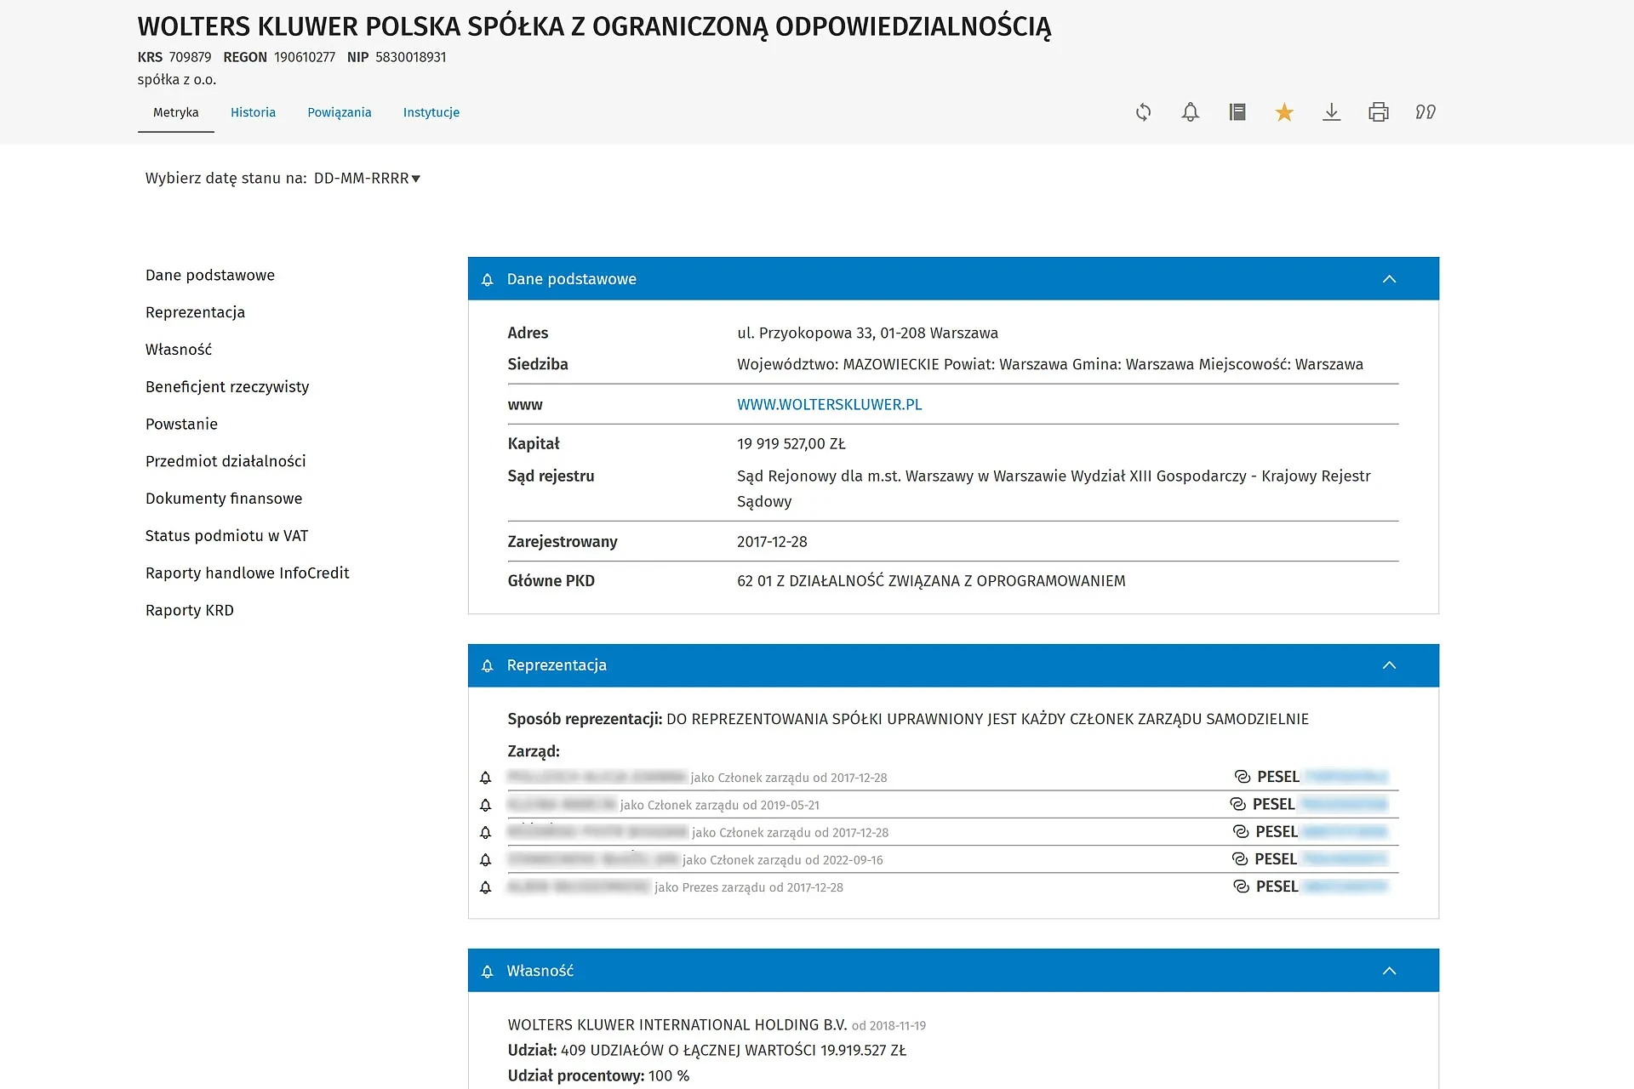Image resolution: width=1634 pixels, height=1089 pixels.
Task: Open Raporty handlowe InfoCredit in side navigation
Action: [x=248, y=573]
